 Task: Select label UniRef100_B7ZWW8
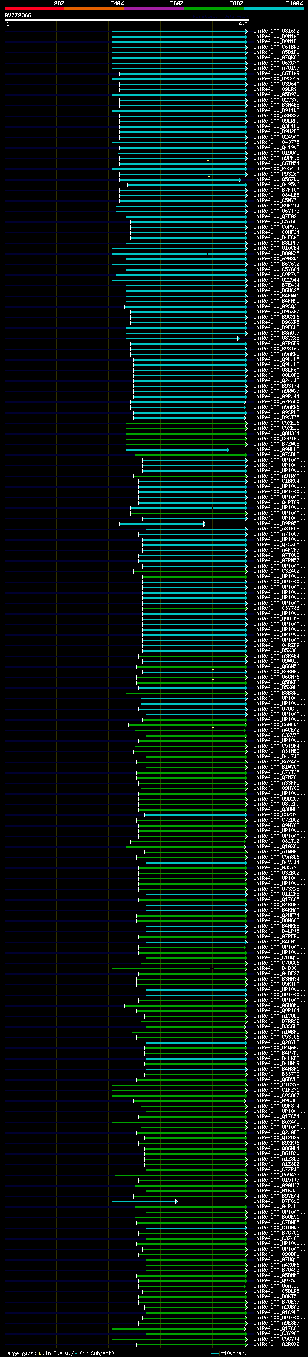point(276,444)
